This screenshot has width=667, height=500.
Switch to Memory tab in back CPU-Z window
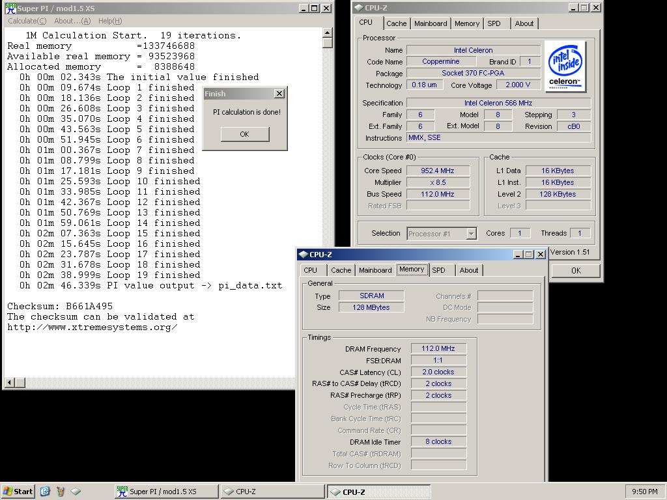pyautogui.click(x=466, y=23)
